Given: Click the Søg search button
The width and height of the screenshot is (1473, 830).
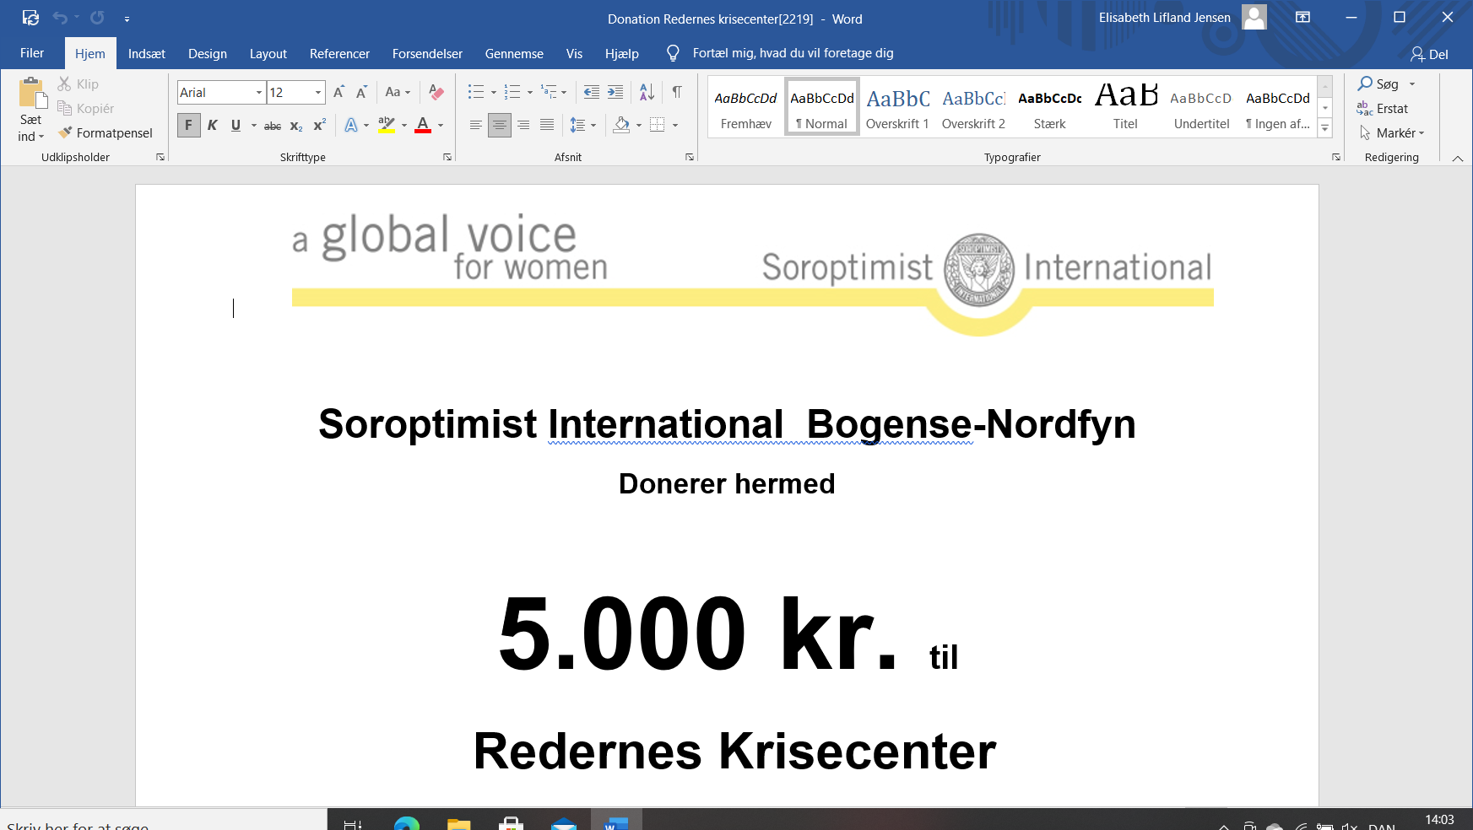Looking at the screenshot, I should 1378,84.
